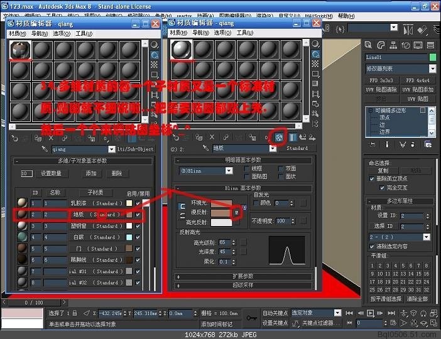Toggle Show Map in Viewport in Standard material editor
Screen dimensions: 441x339
tap(278, 137)
